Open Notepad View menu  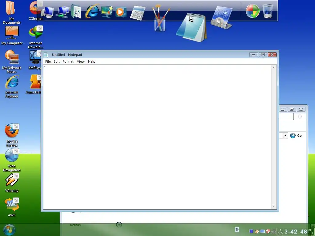click(81, 61)
